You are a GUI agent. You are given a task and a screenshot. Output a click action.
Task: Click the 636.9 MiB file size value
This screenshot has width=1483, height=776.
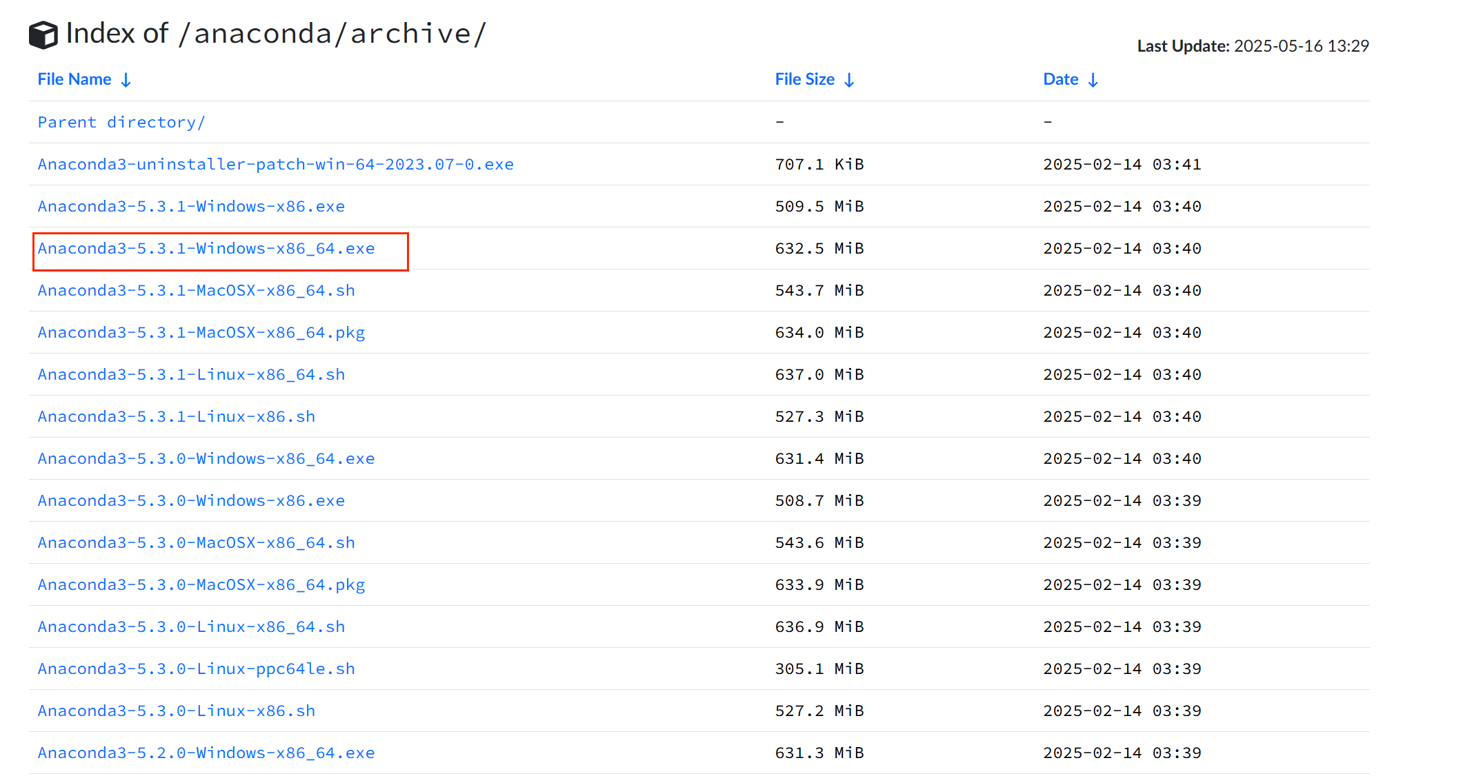point(819,626)
